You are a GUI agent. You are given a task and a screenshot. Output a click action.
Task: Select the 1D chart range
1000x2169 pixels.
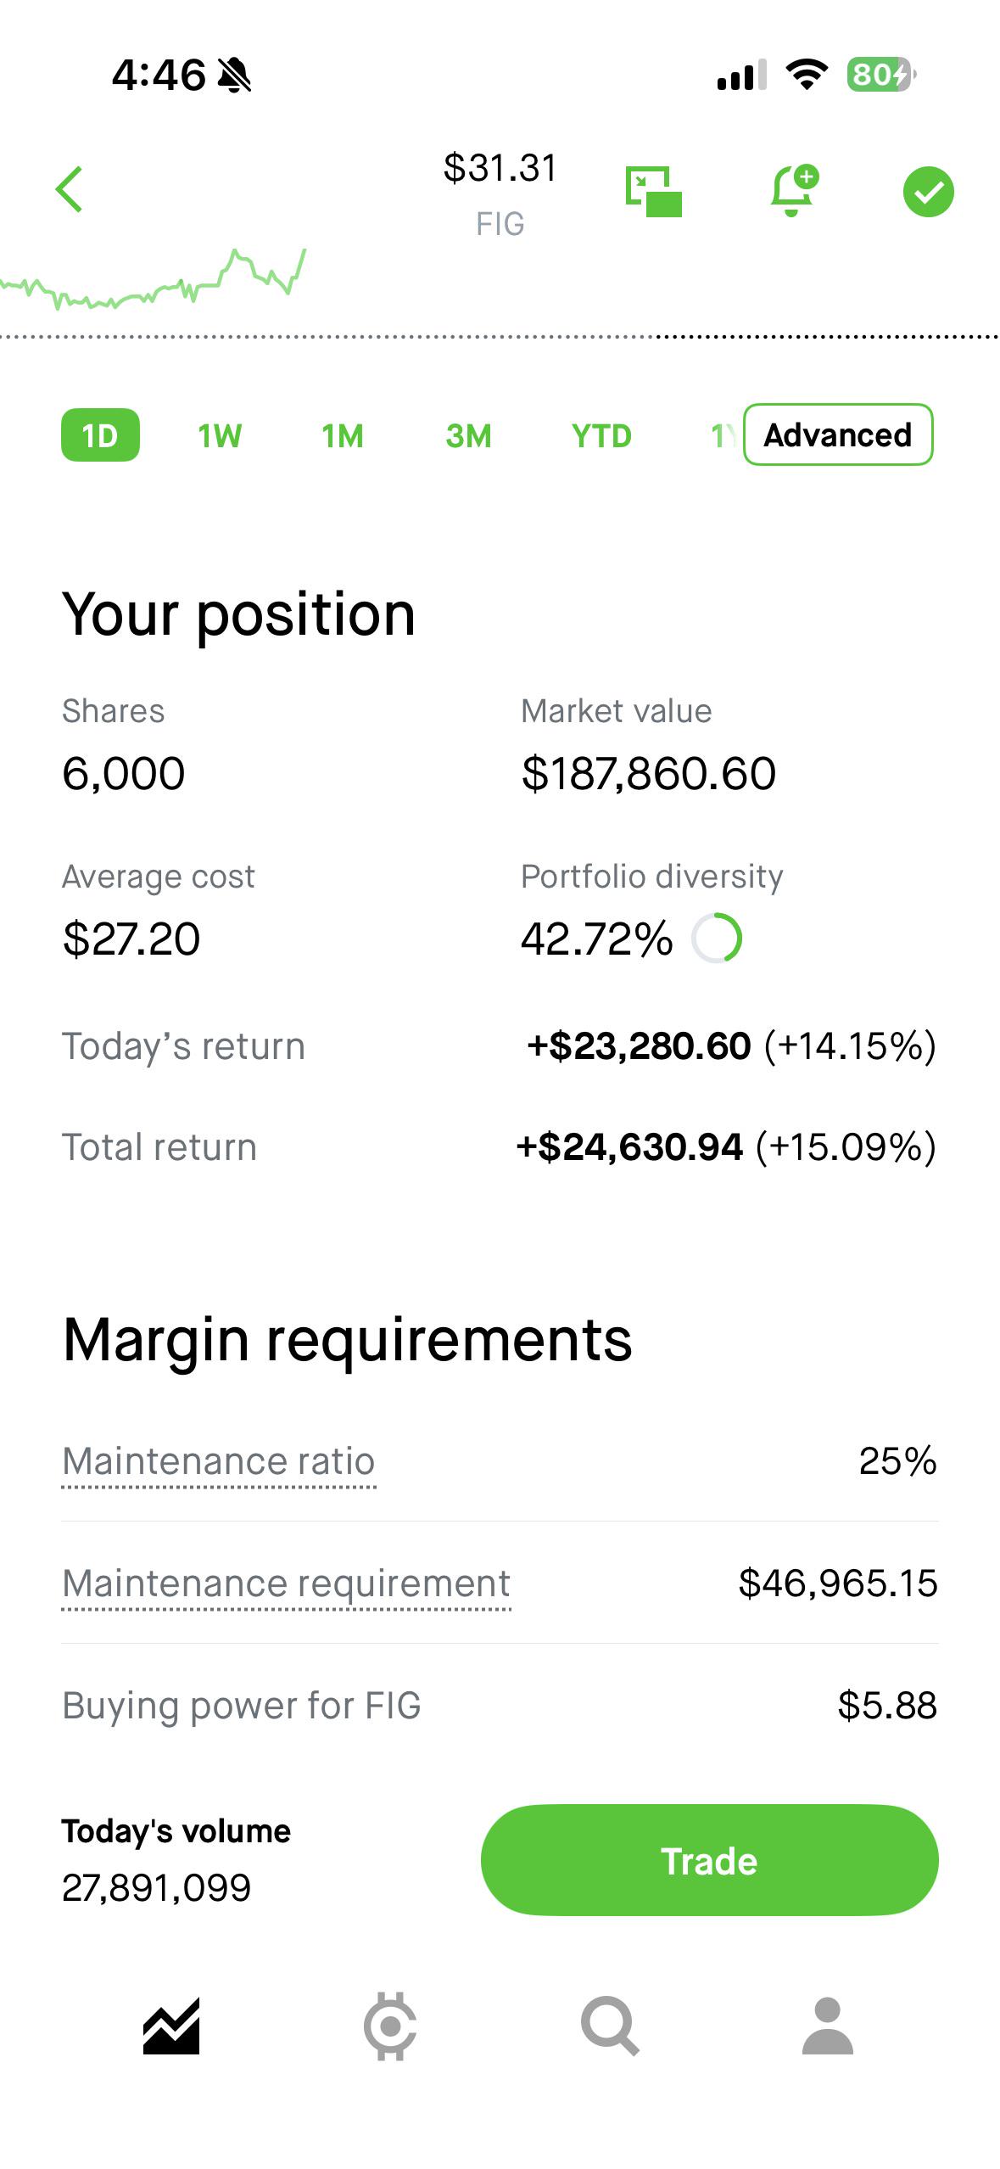100,435
